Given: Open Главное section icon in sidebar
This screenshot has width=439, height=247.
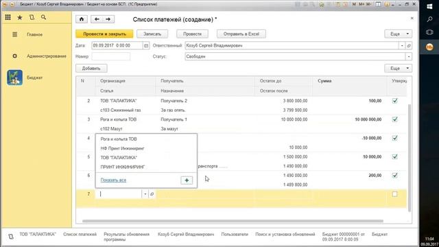Looking at the screenshot, I should (x=15, y=34).
